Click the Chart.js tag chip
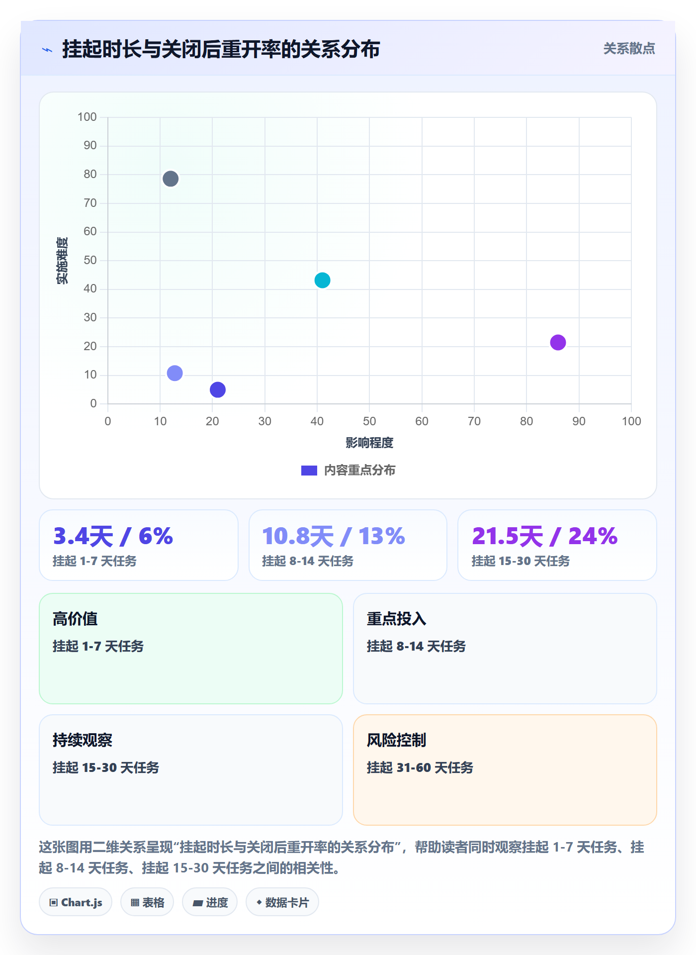This screenshot has height=955, width=696. 76,902
